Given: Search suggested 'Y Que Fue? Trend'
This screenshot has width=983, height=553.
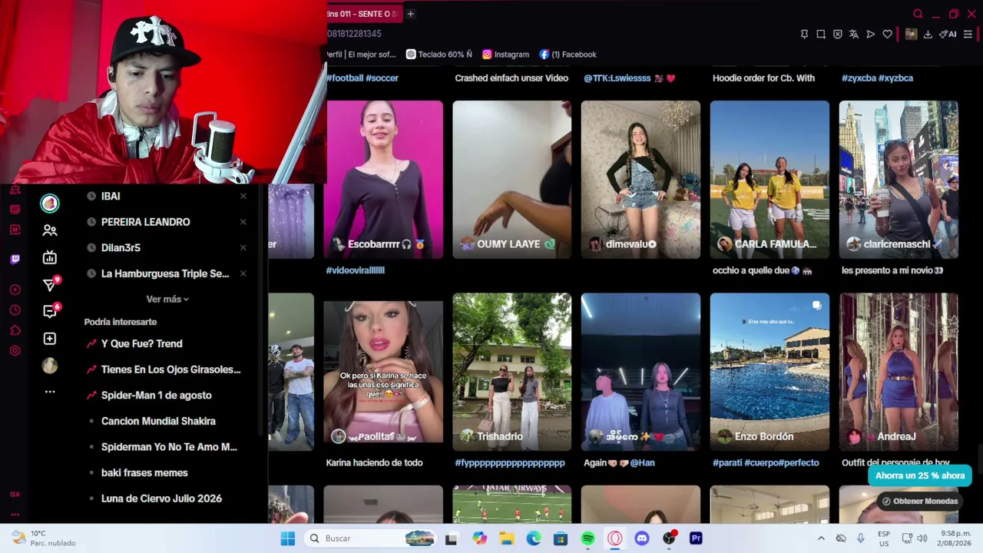Looking at the screenshot, I should click(141, 343).
